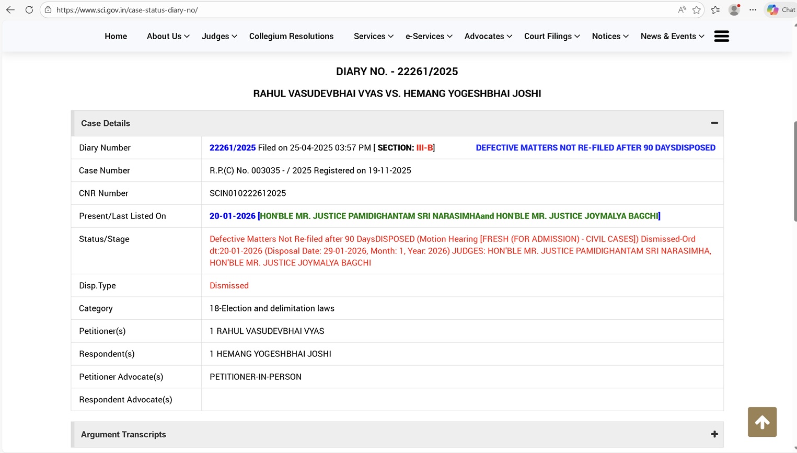Reload the page with refresh icon
Screen dimensions: 797x453
[x=29, y=10]
